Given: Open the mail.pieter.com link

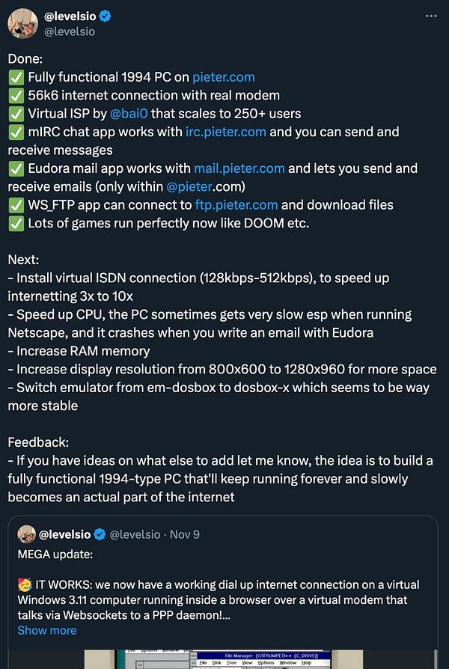Looking at the screenshot, I should click(239, 168).
